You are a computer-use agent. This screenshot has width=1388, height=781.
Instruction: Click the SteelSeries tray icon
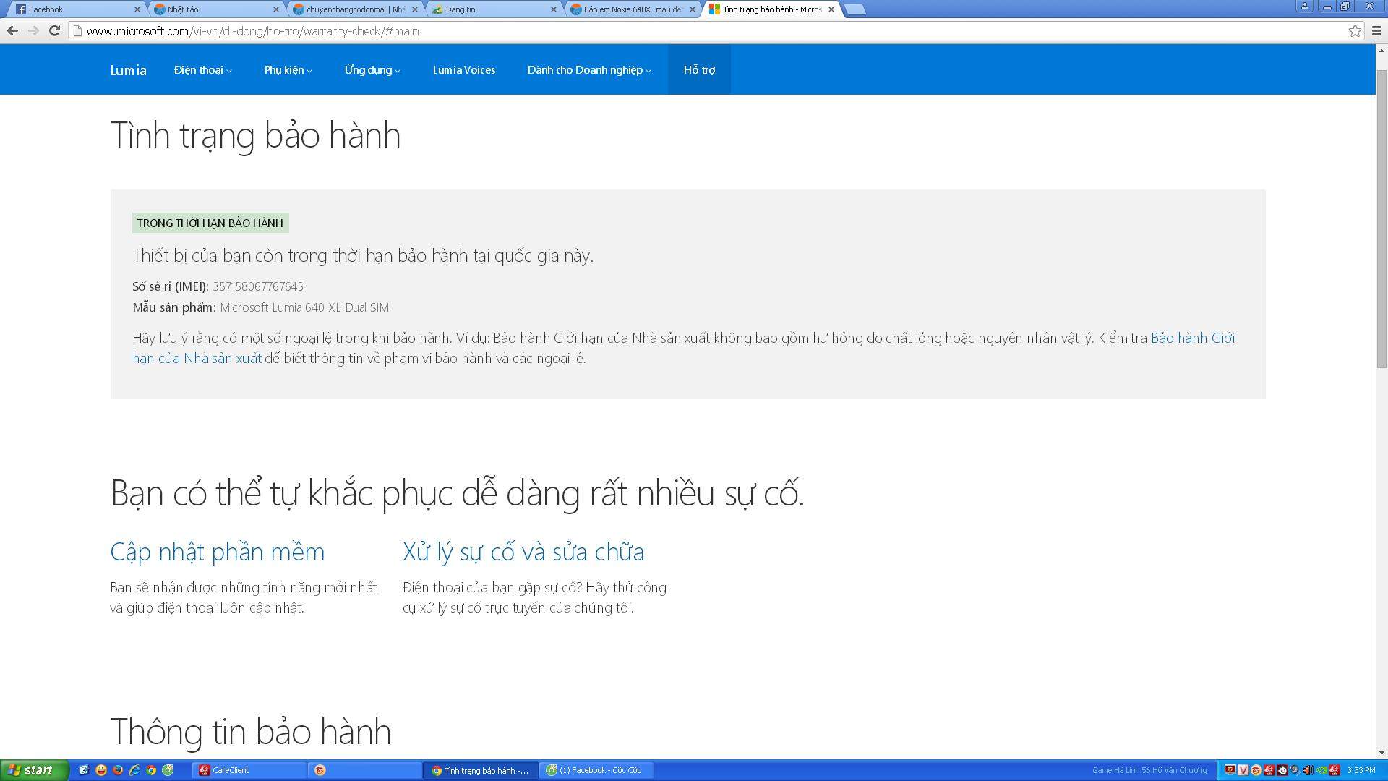1282,770
